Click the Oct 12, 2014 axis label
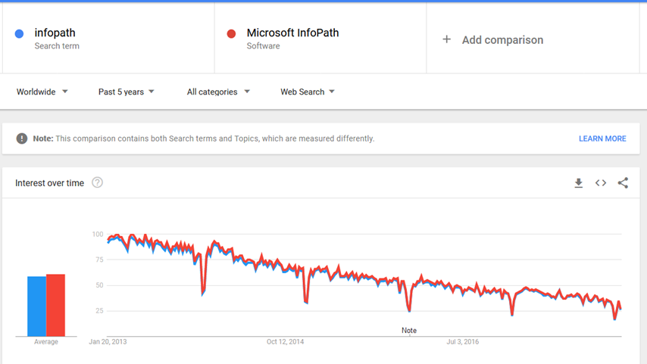647x364 pixels. point(285,342)
